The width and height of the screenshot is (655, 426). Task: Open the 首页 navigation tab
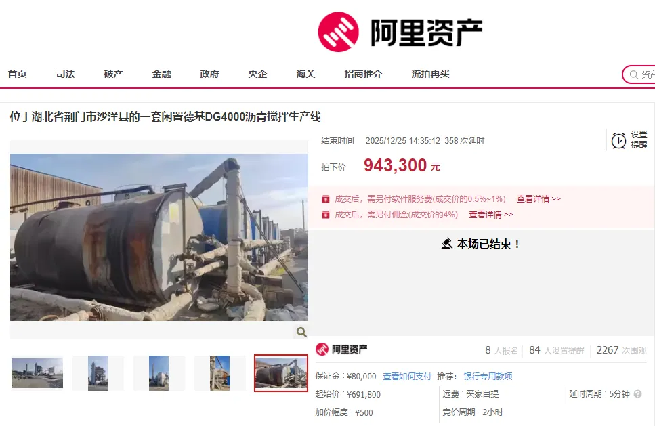pyautogui.click(x=17, y=74)
